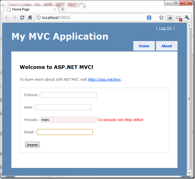Click the Pseudo field containing marc
Image resolution: width=195 pixels, height=179 pixels.
(x=69, y=120)
